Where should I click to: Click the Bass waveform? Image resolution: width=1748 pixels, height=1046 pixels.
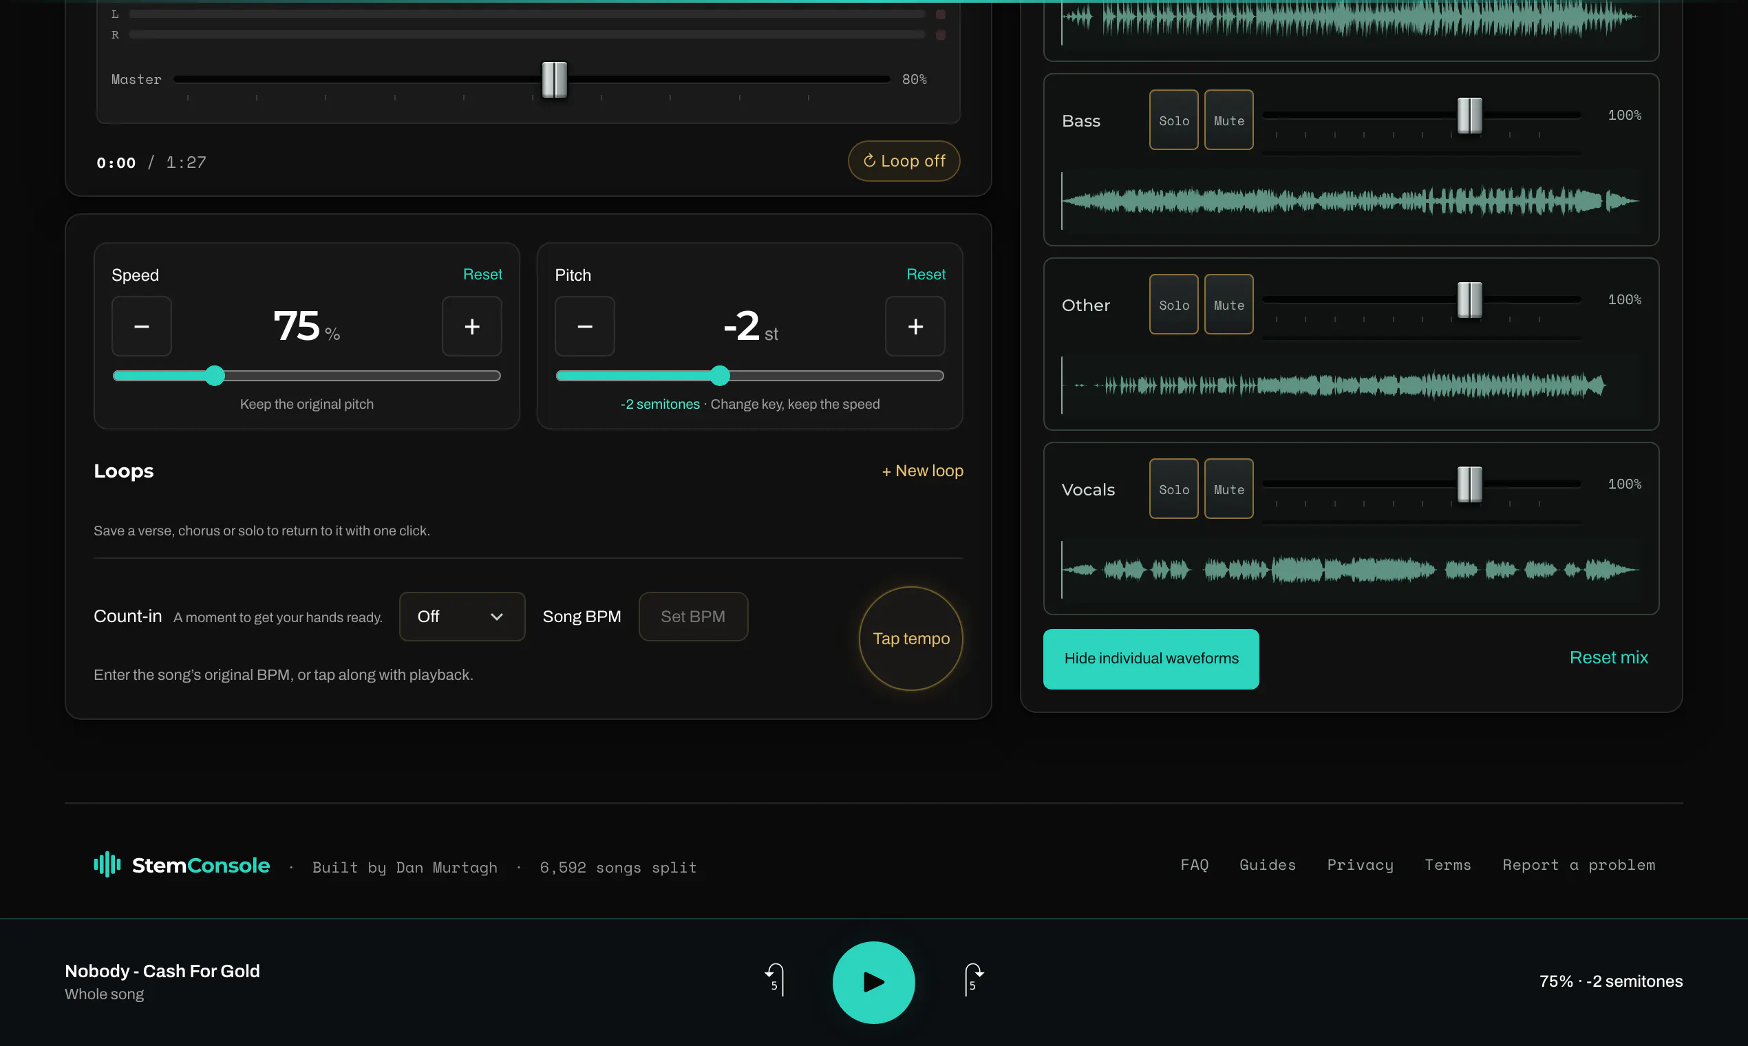tap(1350, 201)
